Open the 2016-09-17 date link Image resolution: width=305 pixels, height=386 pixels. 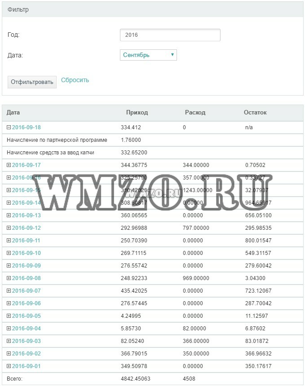[27, 165]
